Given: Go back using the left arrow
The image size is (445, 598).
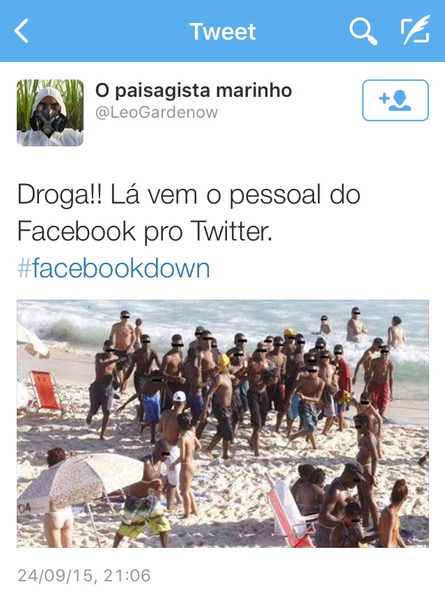Looking at the screenshot, I should (x=22, y=31).
